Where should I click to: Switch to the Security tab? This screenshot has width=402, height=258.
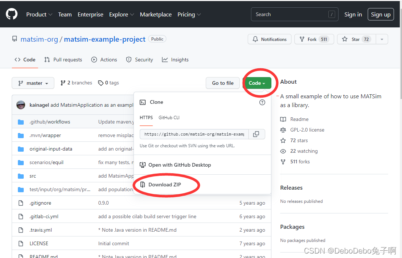pyautogui.click(x=139, y=60)
